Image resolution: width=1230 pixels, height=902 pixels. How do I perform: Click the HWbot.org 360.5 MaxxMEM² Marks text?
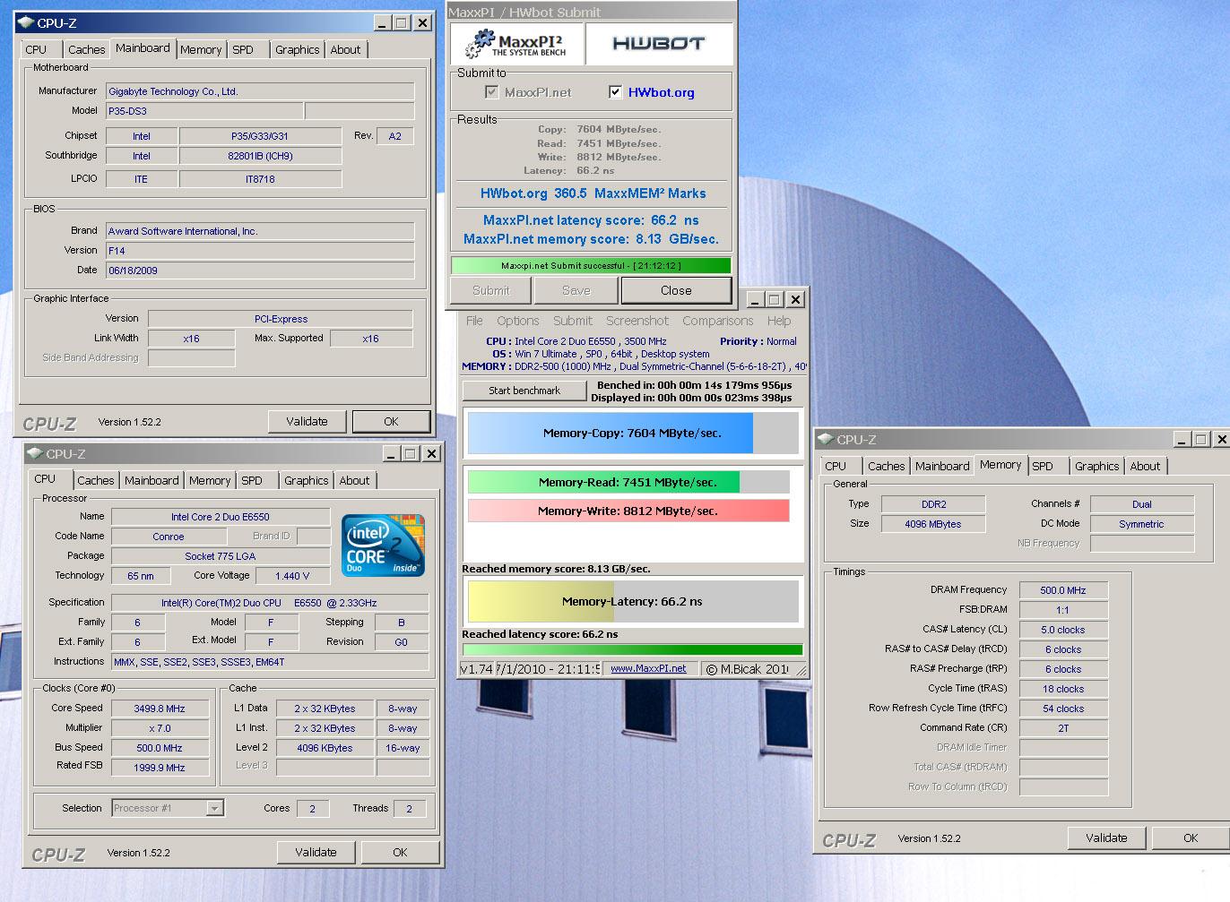(593, 193)
